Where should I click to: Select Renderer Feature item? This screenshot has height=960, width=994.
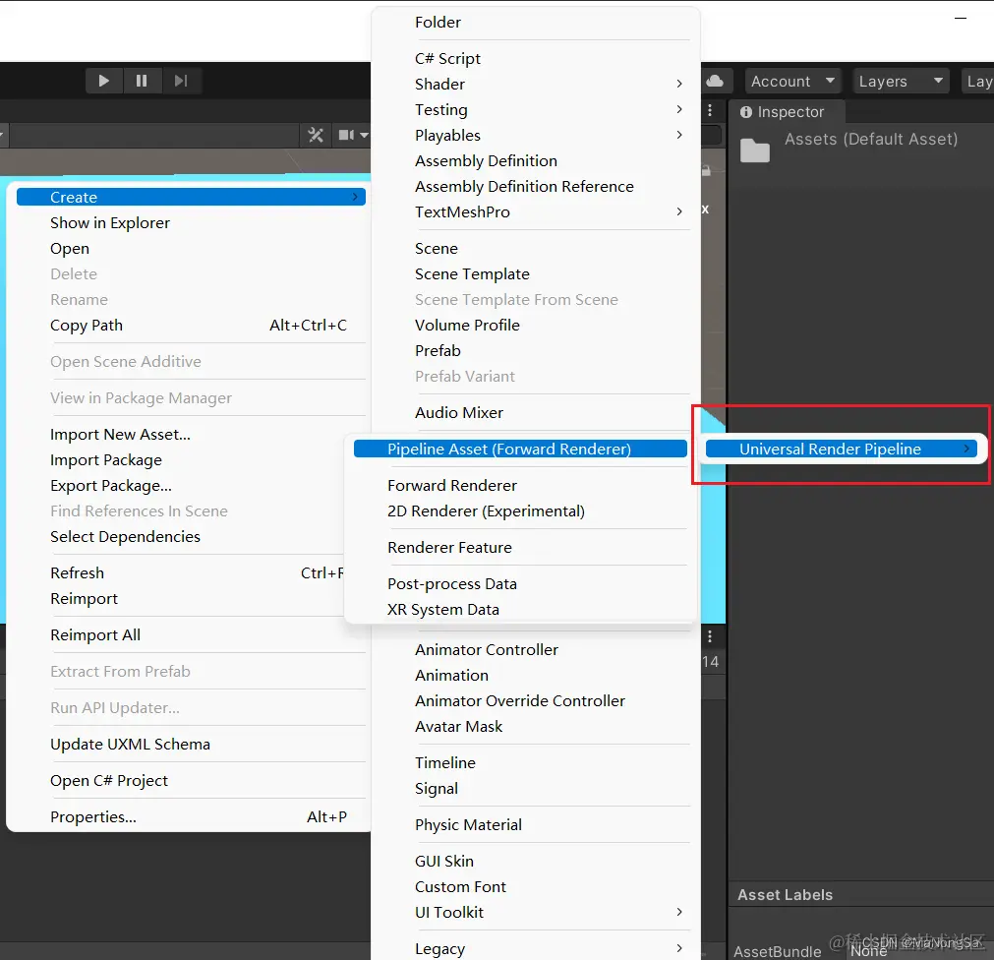point(520,548)
